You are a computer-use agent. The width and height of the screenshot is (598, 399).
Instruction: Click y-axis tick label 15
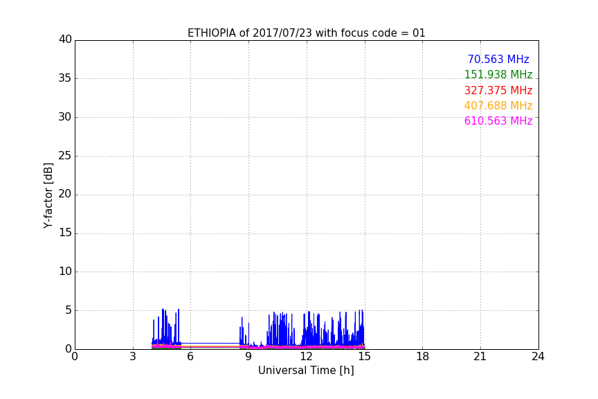(x=65, y=233)
